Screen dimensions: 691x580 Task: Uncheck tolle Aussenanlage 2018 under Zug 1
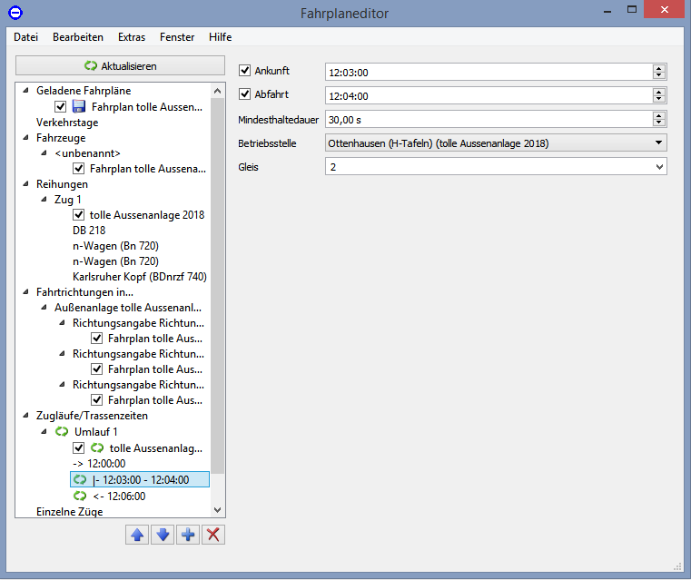click(78, 215)
